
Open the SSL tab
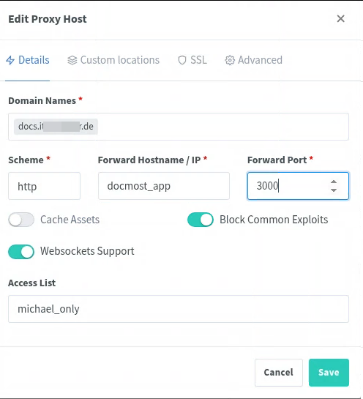tap(192, 60)
